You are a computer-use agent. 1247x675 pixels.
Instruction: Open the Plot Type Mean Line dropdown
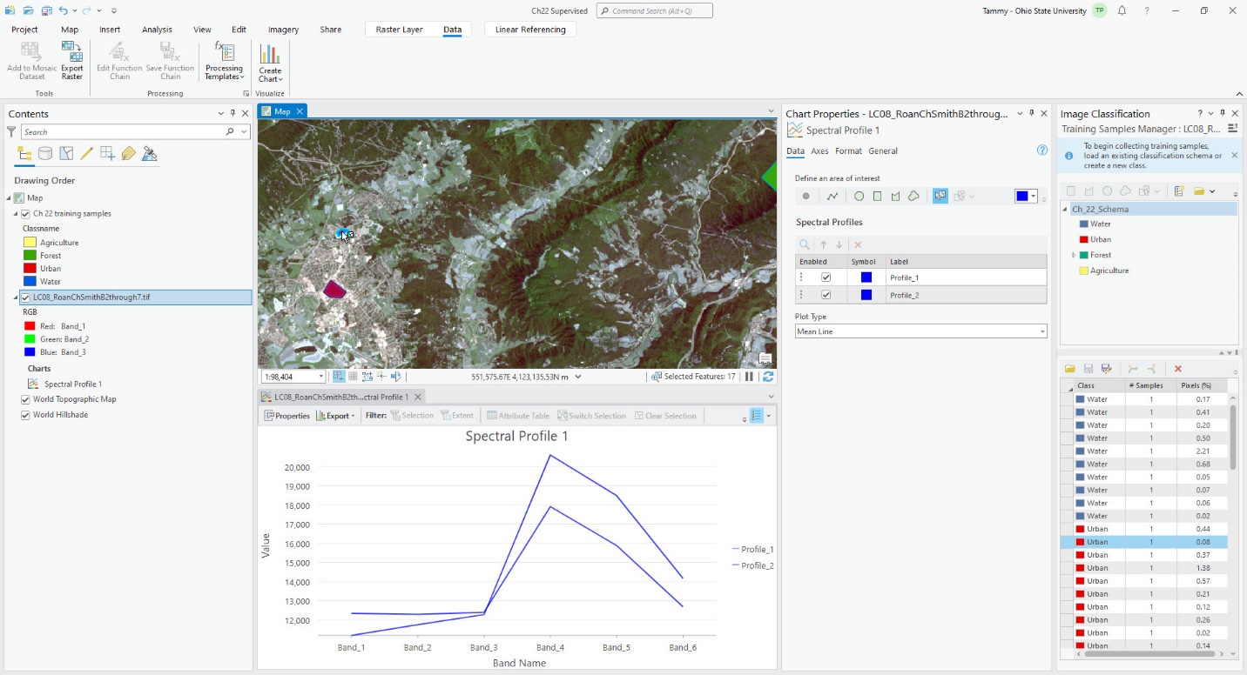point(920,331)
